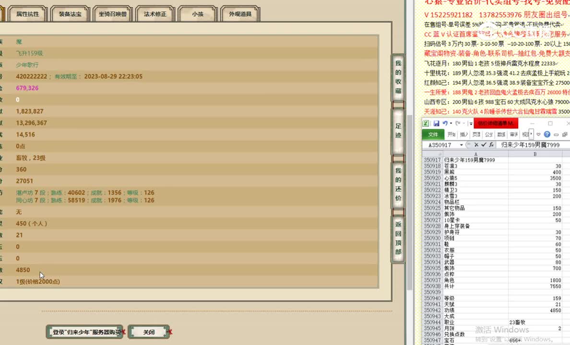The image size is (570, 345).
Task: Undo the last Excel action
Action: coord(446,123)
